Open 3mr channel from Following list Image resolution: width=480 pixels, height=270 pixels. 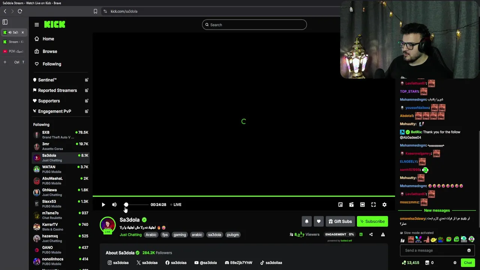(x=61, y=146)
